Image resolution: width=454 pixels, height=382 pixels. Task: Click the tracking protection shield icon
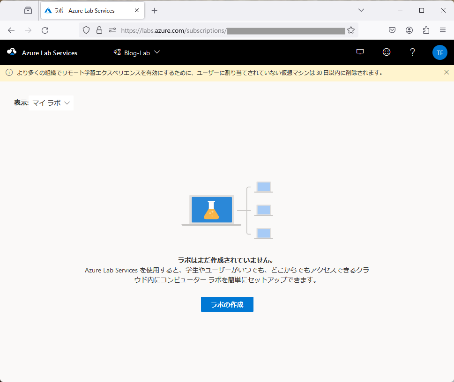[x=86, y=30]
